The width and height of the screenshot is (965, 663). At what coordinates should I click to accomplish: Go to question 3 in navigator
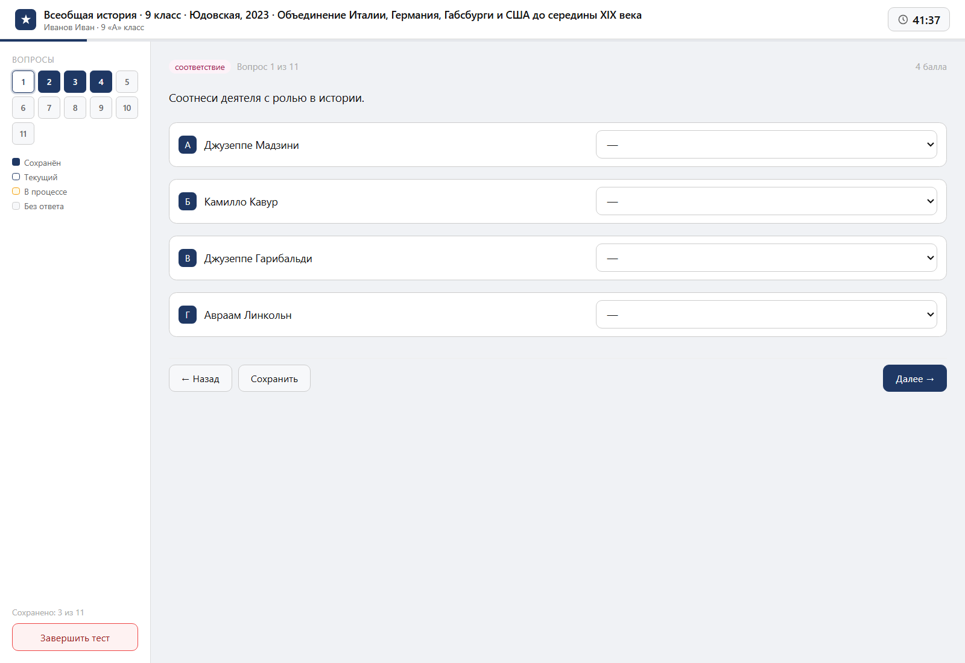[x=75, y=82]
